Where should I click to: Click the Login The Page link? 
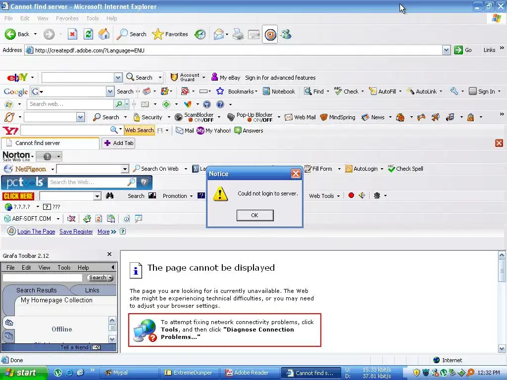[36, 232]
